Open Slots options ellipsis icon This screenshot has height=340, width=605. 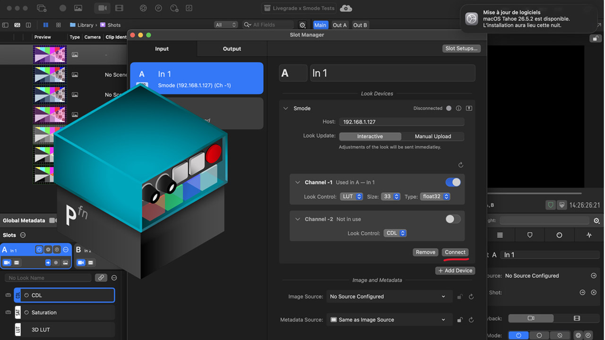pyautogui.click(x=23, y=235)
